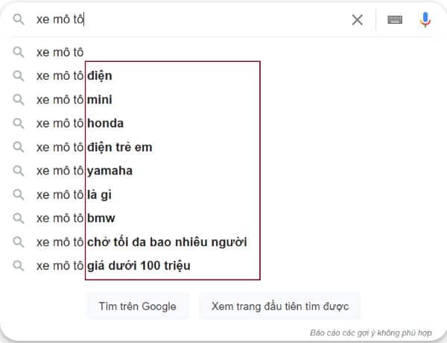Viewport: 447px width, 343px height.
Task: Click search icon beside "xe mô tô bmw"
Action: point(19,218)
